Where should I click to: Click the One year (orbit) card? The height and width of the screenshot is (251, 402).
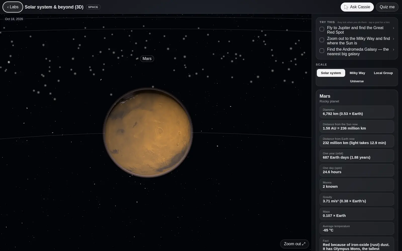coord(357,156)
